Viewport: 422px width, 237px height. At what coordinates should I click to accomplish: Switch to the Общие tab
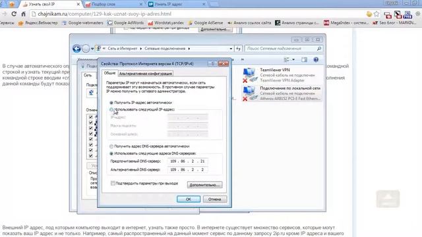109,73
